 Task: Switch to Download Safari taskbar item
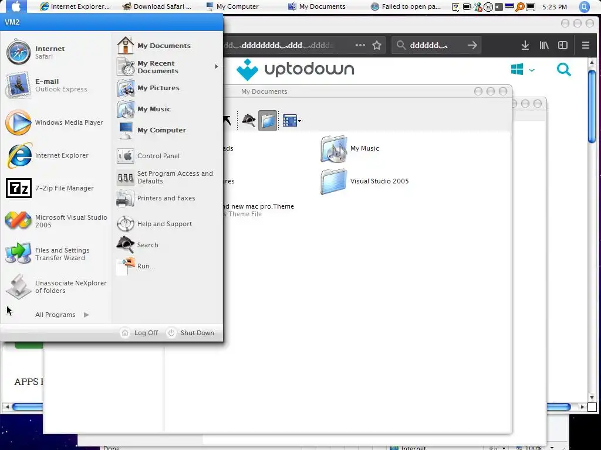click(x=157, y=6)
